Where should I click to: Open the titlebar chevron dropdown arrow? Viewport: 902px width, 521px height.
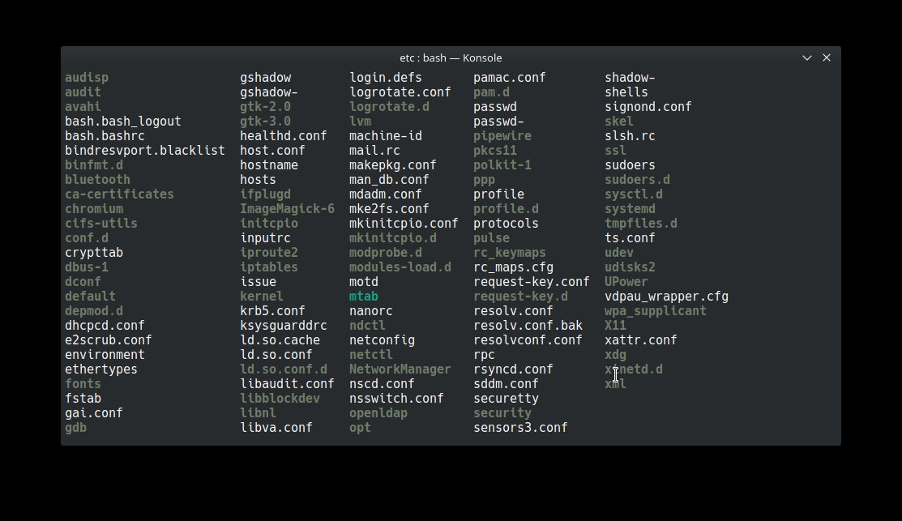(807, 58)
